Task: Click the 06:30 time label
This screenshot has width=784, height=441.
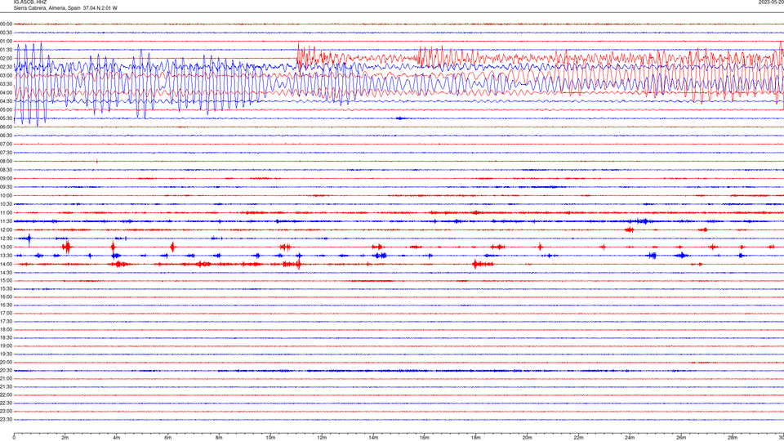Action: (x=6, y=136)
